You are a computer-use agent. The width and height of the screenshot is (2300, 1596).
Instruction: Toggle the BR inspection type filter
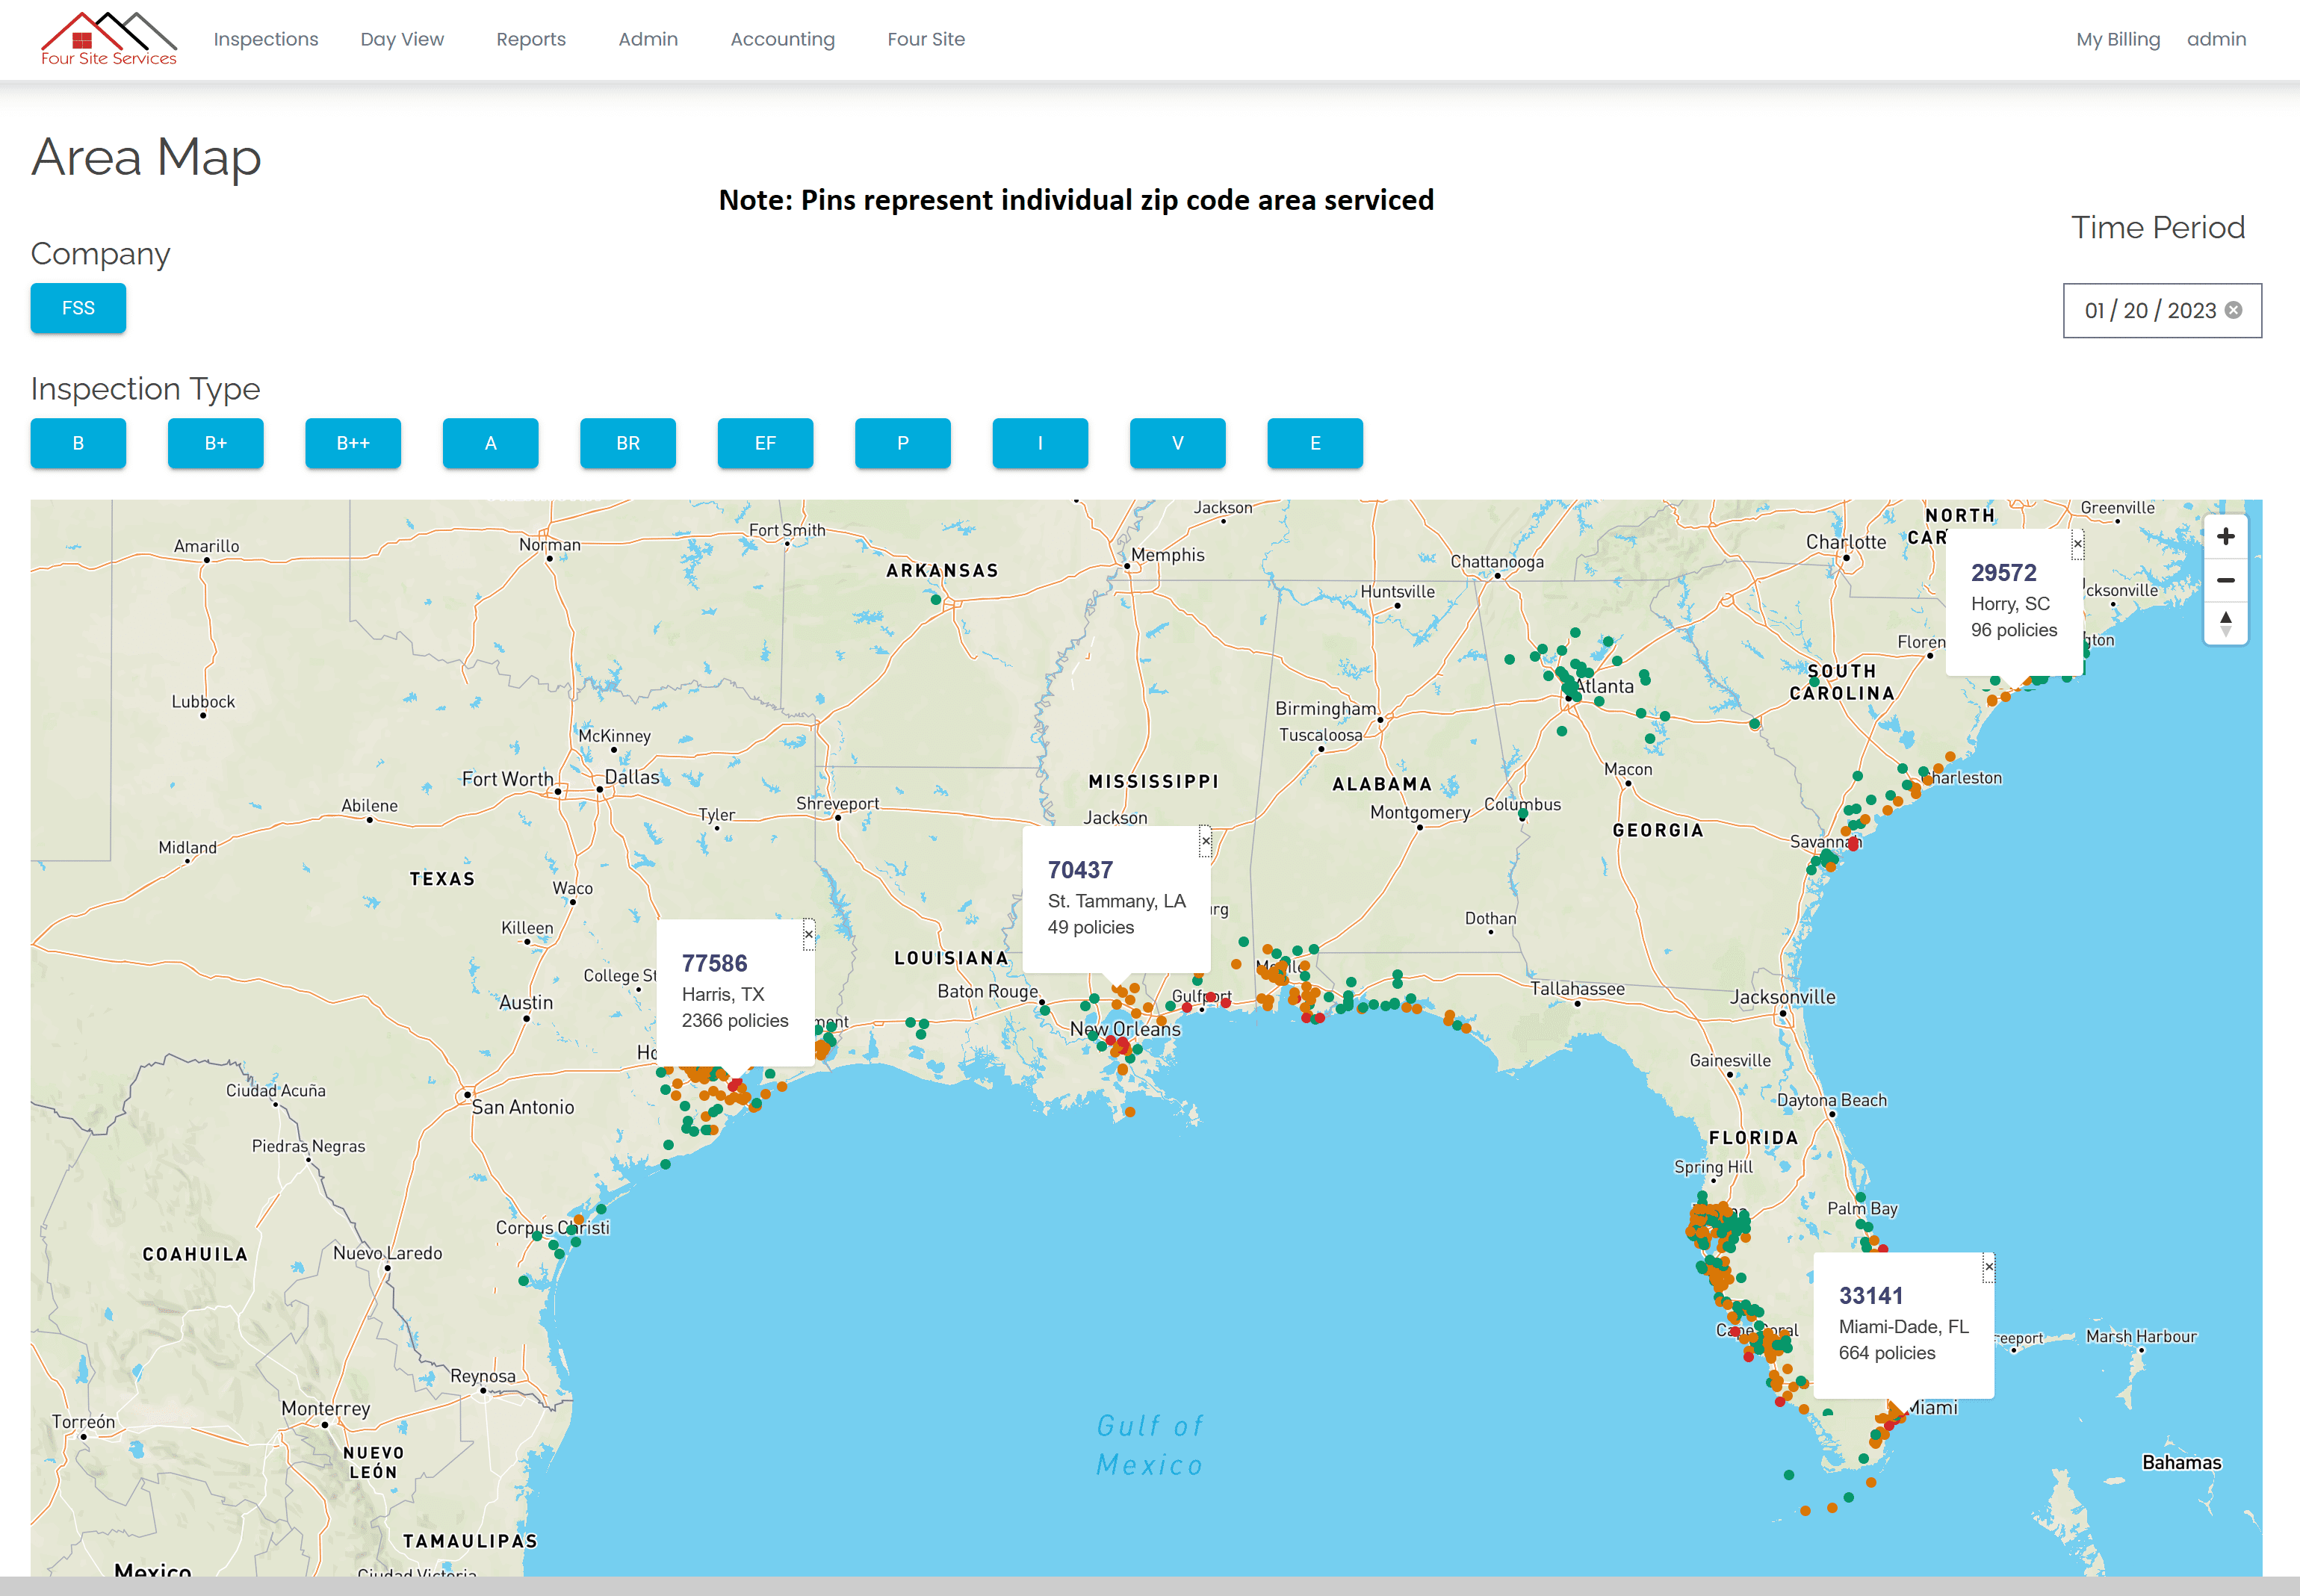click(x=628, y=443)
